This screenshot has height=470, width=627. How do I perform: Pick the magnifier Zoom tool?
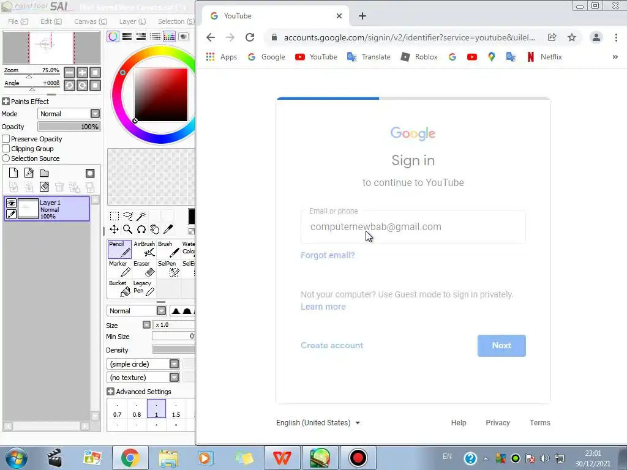point(127,229)
